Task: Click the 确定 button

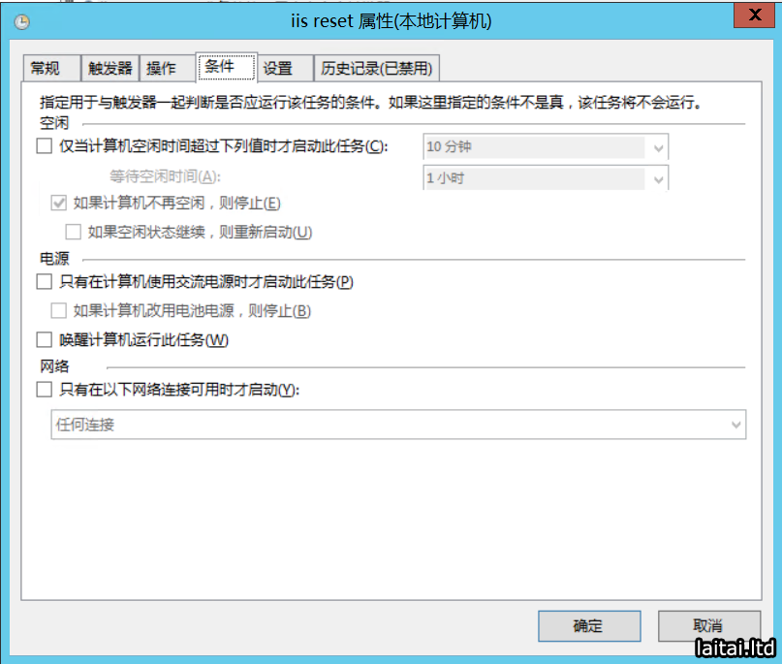Action: click(x=589, y=625)
